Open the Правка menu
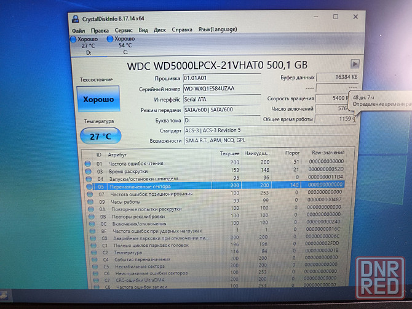 (x=100, y=31)
